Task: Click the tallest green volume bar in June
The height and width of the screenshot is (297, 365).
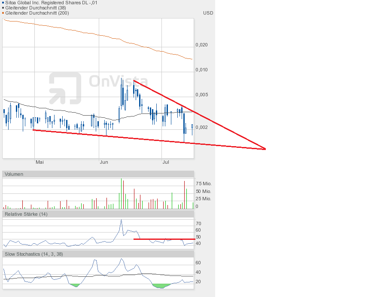Action: click(x=121, y=193)
